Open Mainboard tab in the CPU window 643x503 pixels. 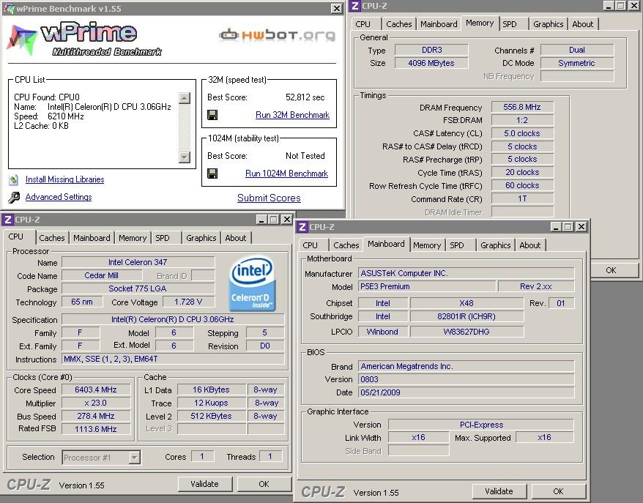pyautogui.click(x=92, y=238)
